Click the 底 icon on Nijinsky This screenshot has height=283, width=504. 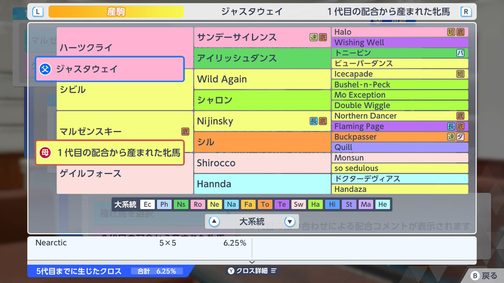(323, 121)
